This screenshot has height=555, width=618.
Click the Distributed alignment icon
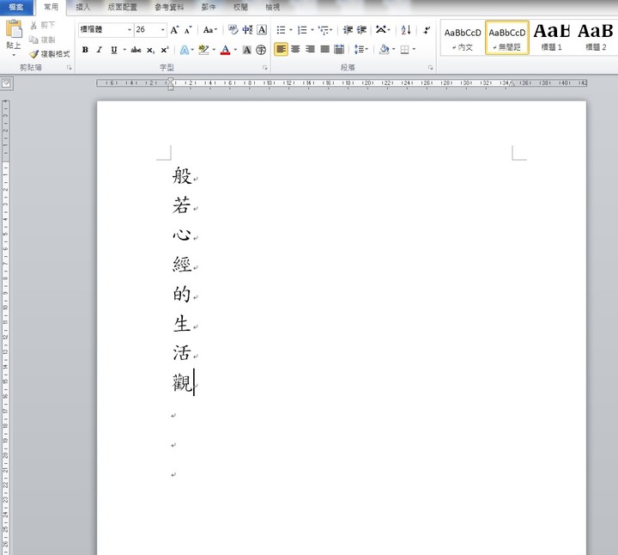click(339, 49)
